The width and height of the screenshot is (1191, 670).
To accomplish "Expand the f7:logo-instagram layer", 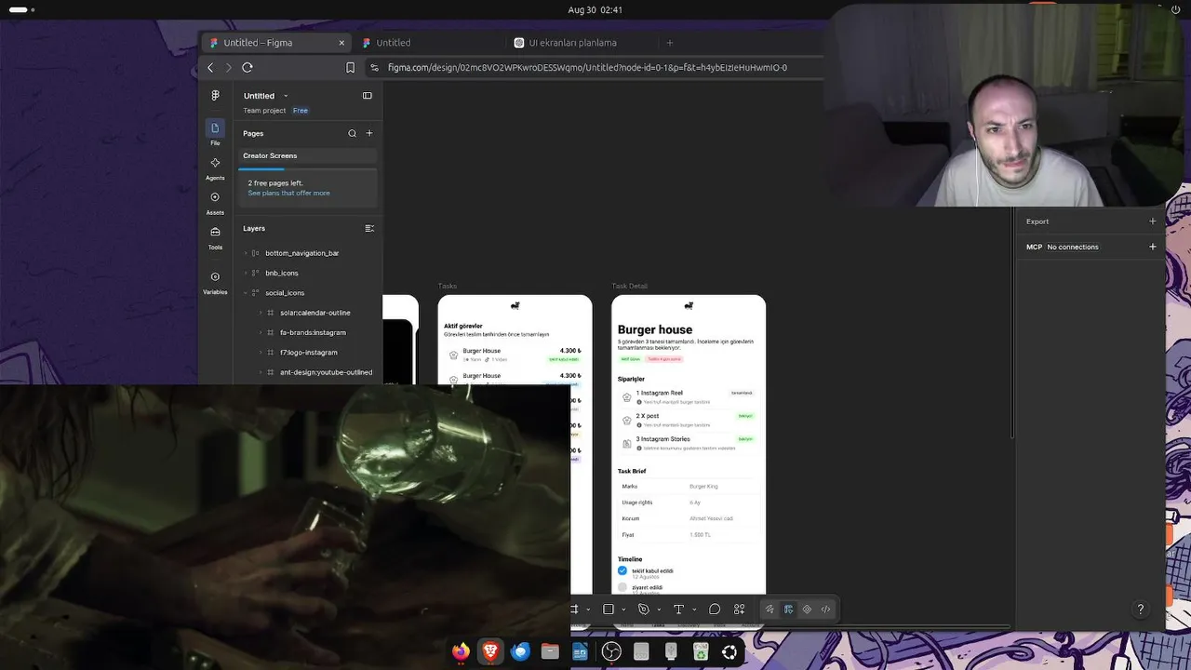I will coord(261,353).
